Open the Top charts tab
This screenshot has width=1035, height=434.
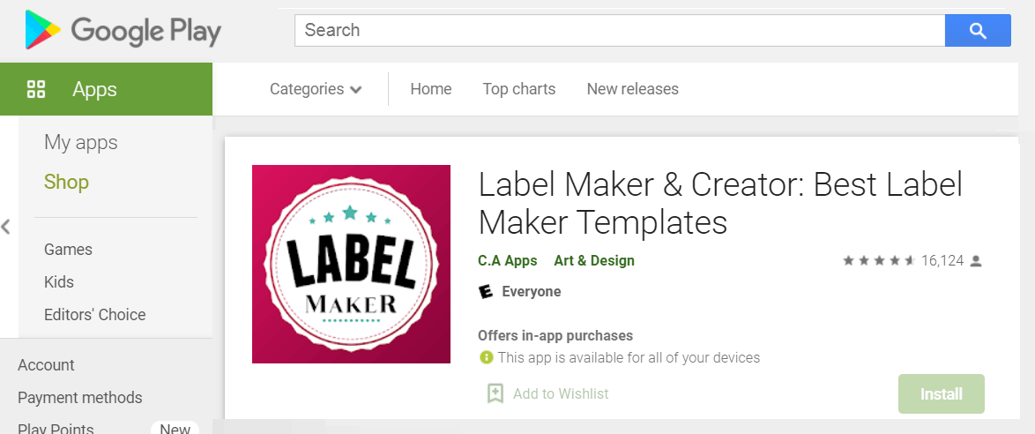pyautogui.click(x=518, y=89)
